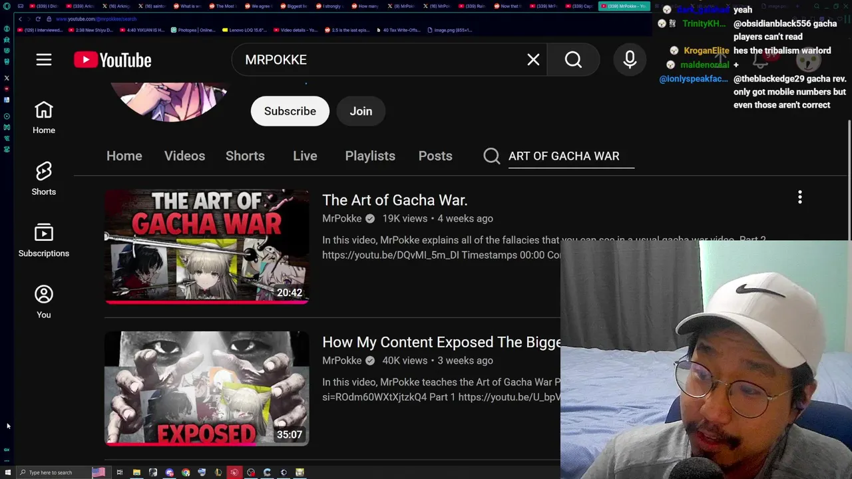Go to Home in the sidebar

pyautogui.click(x=44, y=118)
